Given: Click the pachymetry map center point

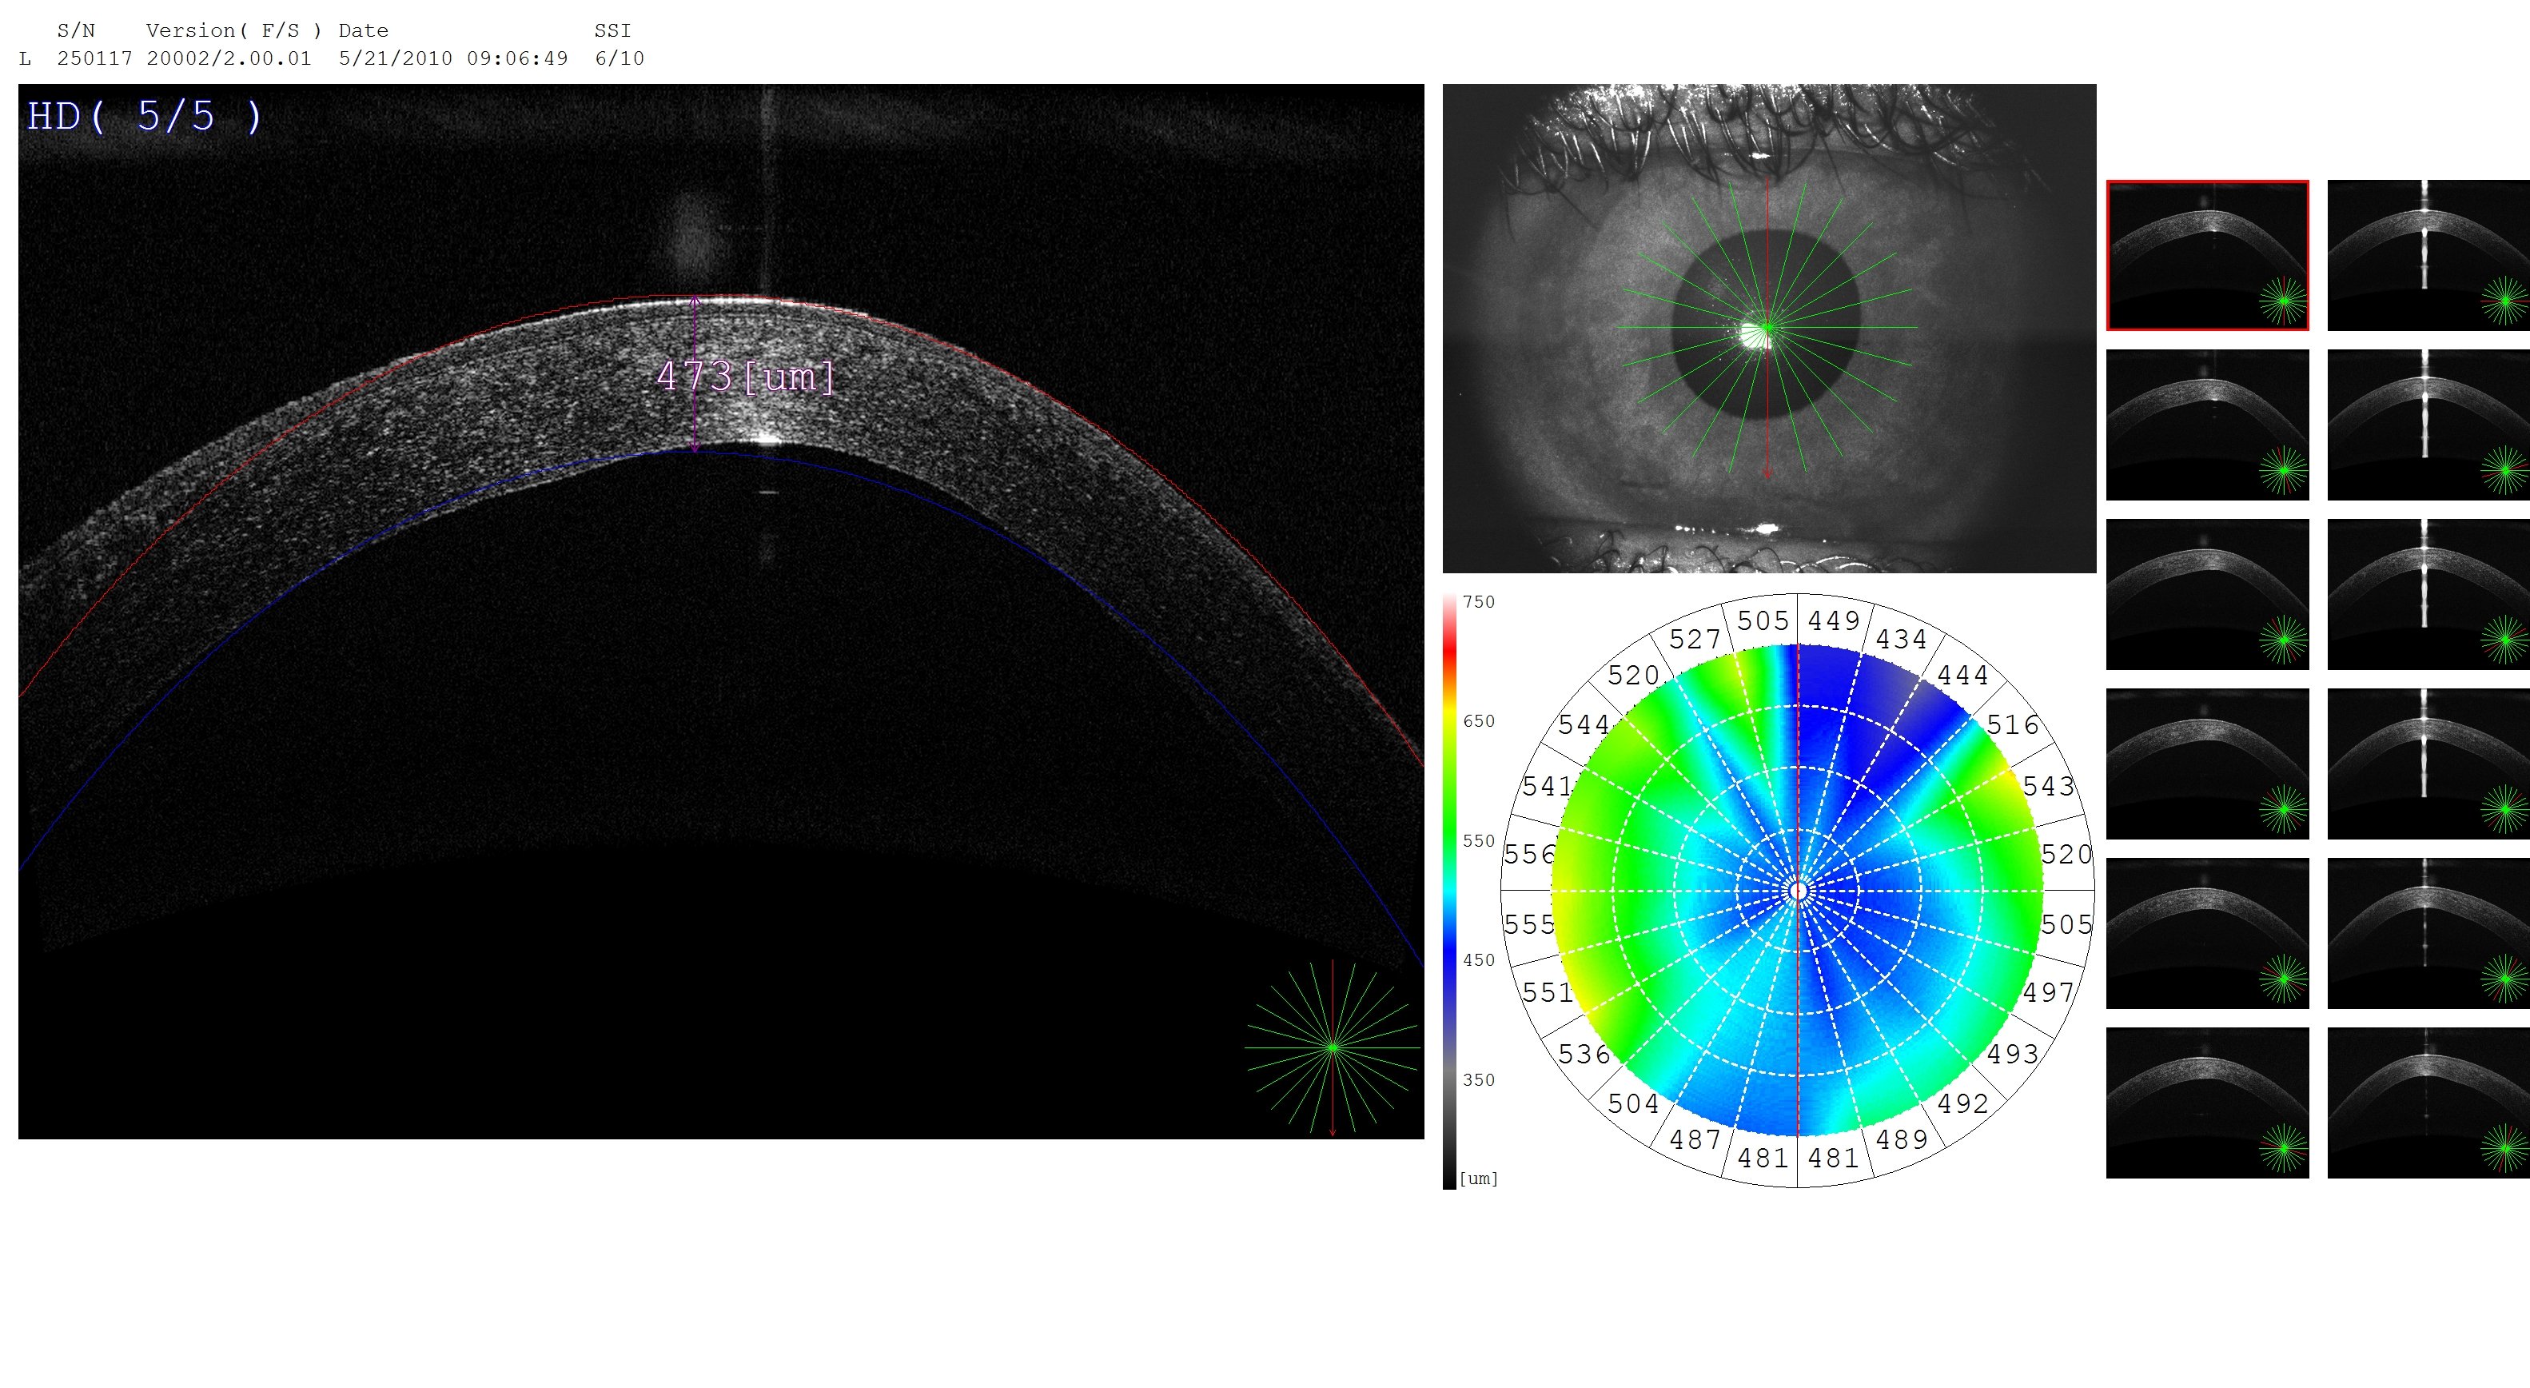Looking at the screenshot, I should (x=1799, y=891).
